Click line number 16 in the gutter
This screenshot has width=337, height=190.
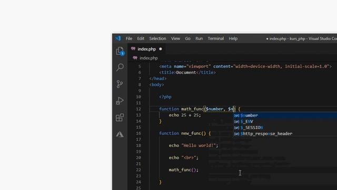138,134
